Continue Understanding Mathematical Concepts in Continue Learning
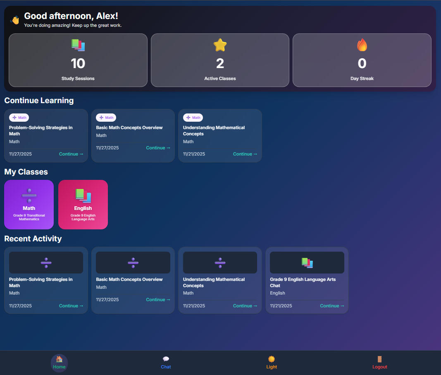This screenshot has height=375, width=441. tap(245, 154)
